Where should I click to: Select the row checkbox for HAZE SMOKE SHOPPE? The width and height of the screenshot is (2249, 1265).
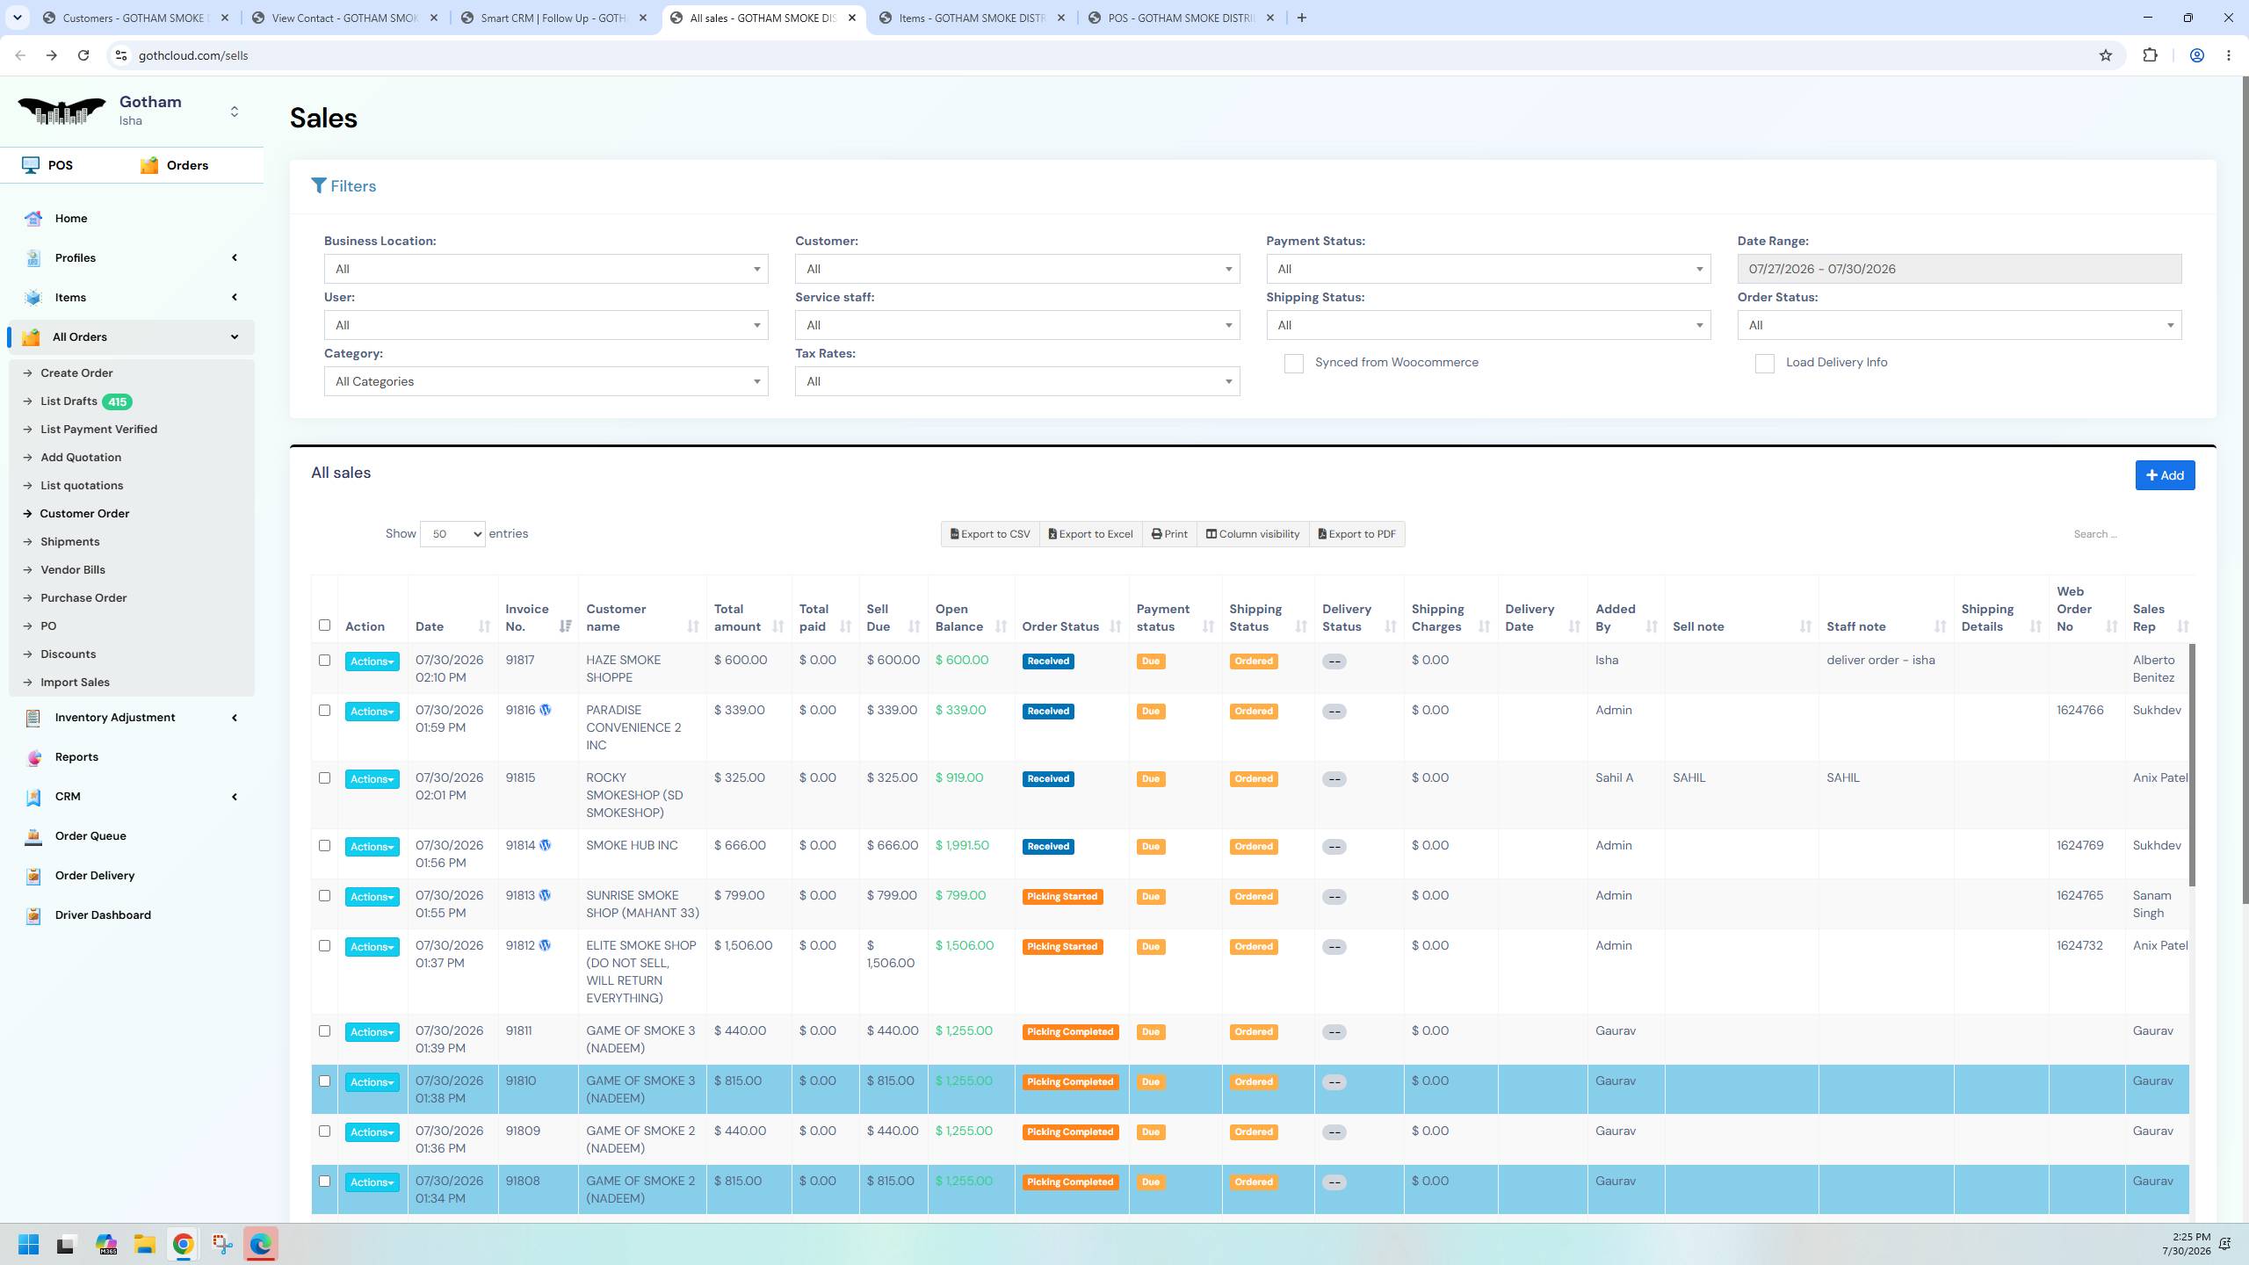pos(324,661)
